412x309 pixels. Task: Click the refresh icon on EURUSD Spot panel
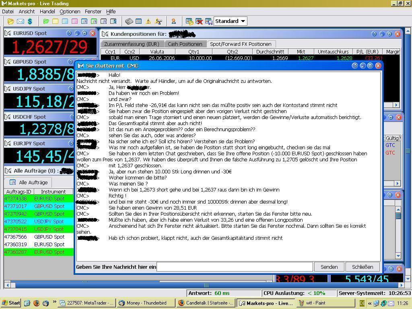(x=69, y=33)
